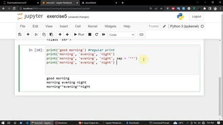Insert cell below with plus icon

[28, 35]
